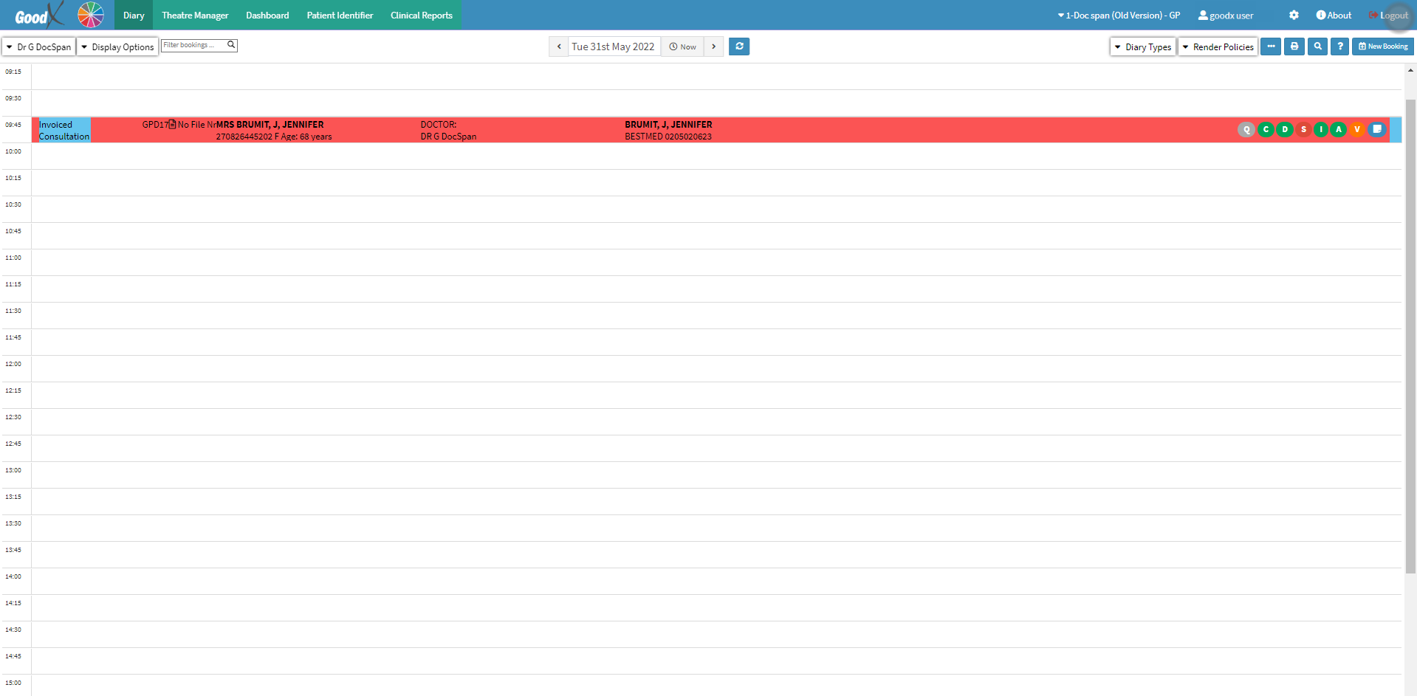Click the red S status badge
The width and height of the screenshot is (1417, 696).
pos(1303,130)
